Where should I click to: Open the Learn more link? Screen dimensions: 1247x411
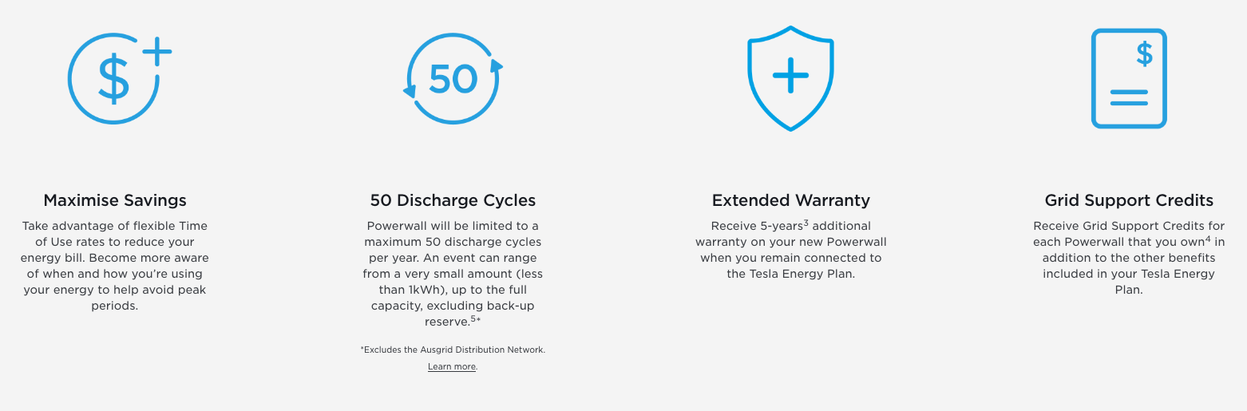pyautogui.click(x=452, y=366)
